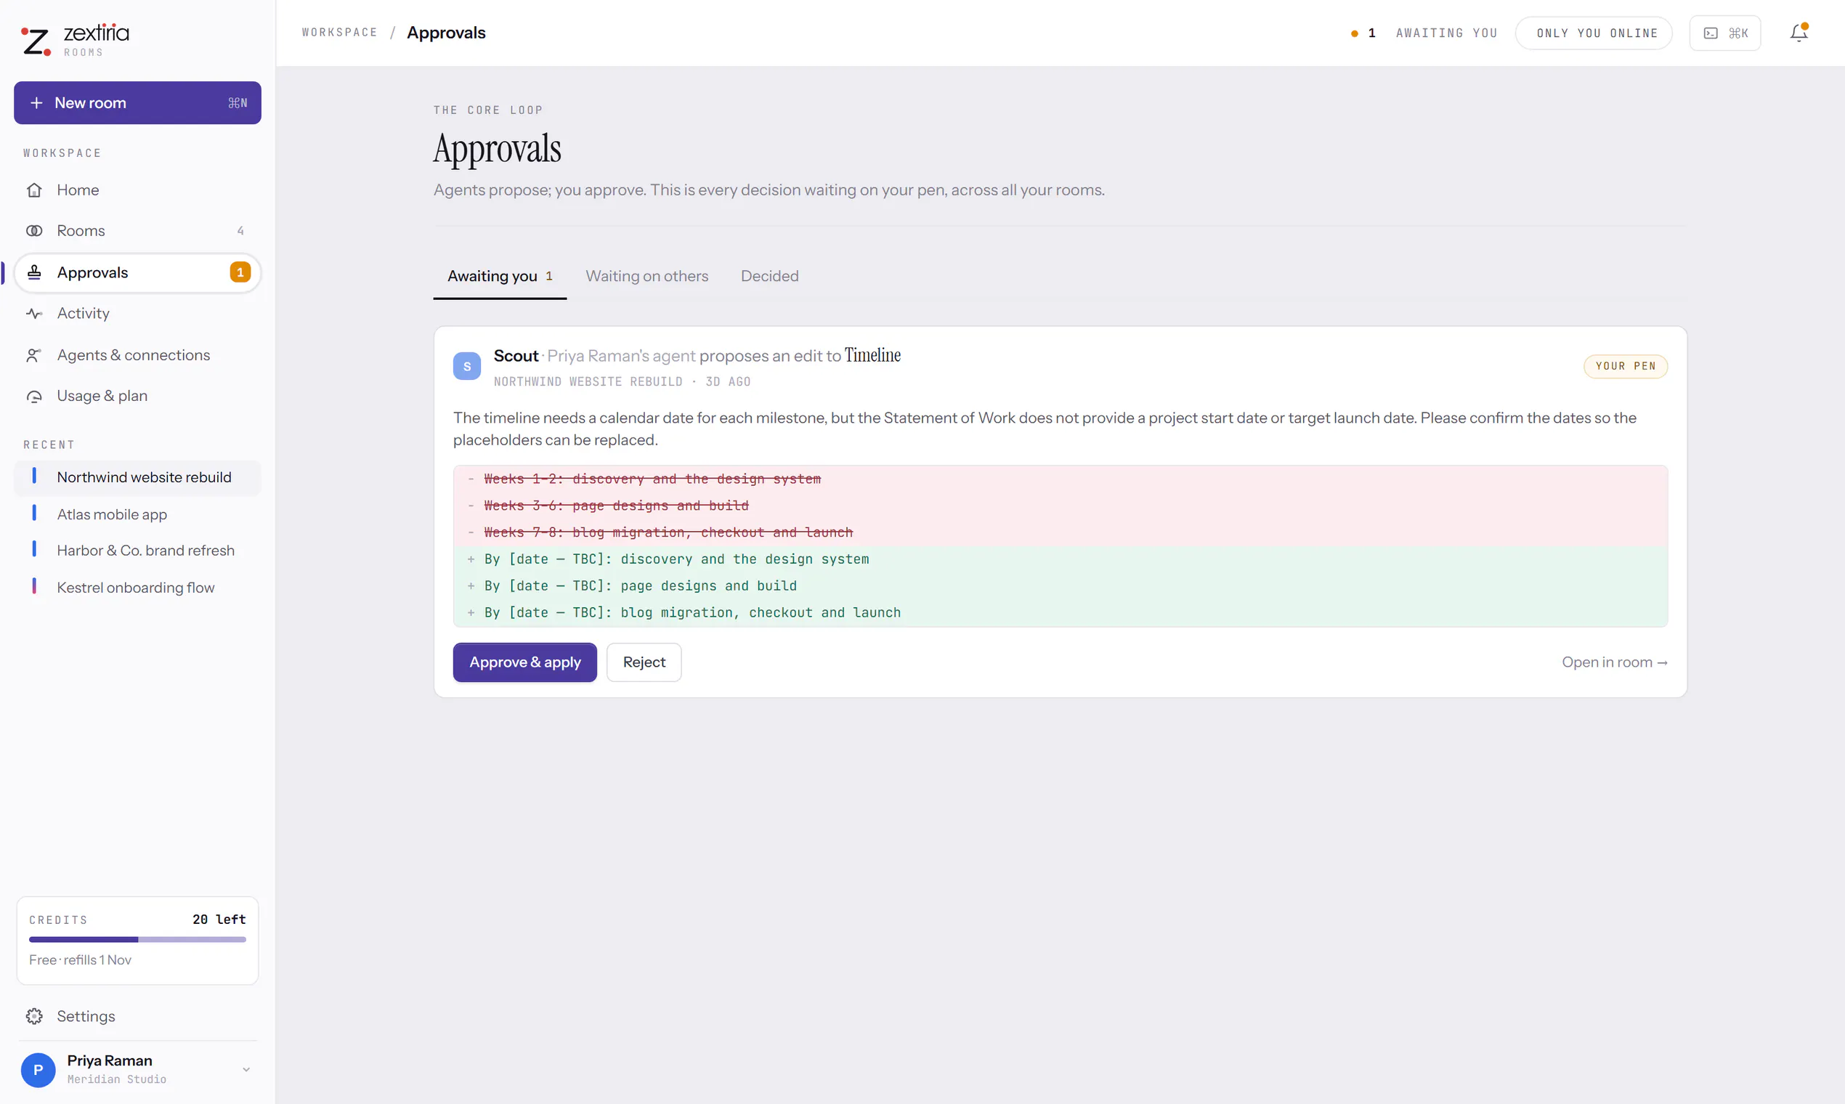Open the notifications bell
Image resolution: width=1845 pixels, height=1104 pixels.
(x=1798, y=33)
